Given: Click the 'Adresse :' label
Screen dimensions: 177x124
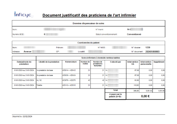Looking at the screenshot, I should click(16, 52).
